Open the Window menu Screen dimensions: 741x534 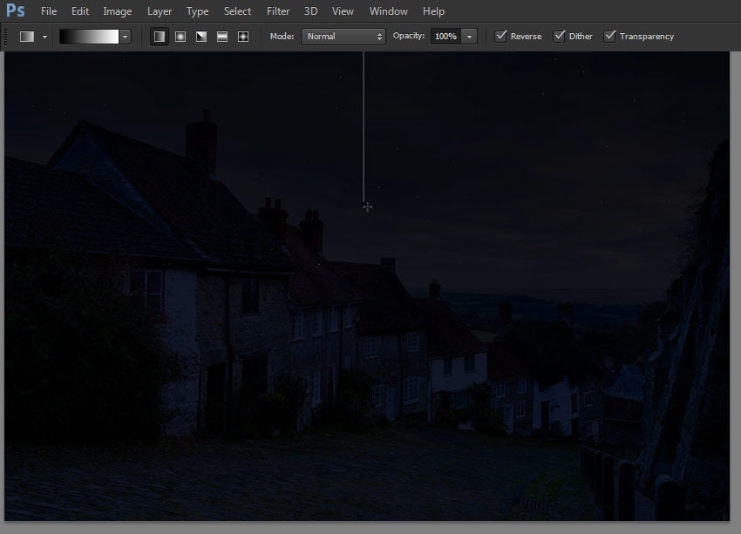tap(388, 10)
